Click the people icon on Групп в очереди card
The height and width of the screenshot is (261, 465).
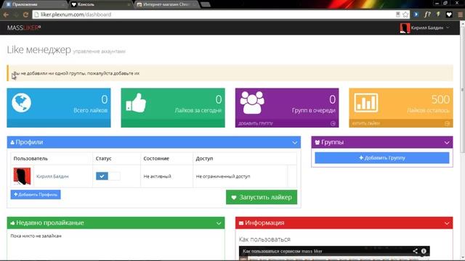252,103
